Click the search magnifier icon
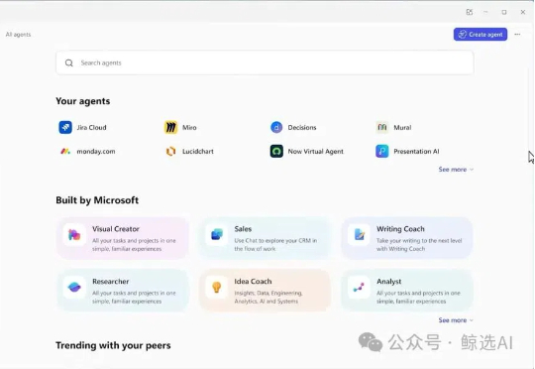Image resolution: width=535 pixels, height=369 pixels. tap(69, 62)
